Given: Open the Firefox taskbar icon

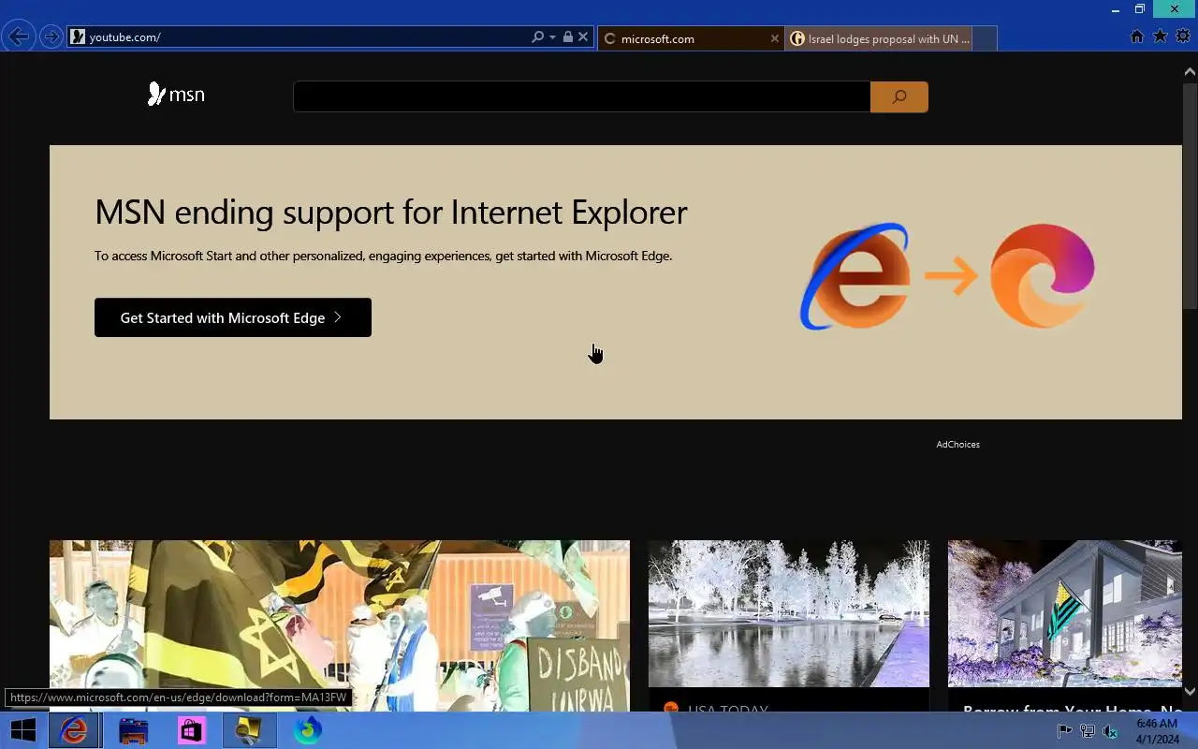Looking at the screenshot, I should (307, 730).
